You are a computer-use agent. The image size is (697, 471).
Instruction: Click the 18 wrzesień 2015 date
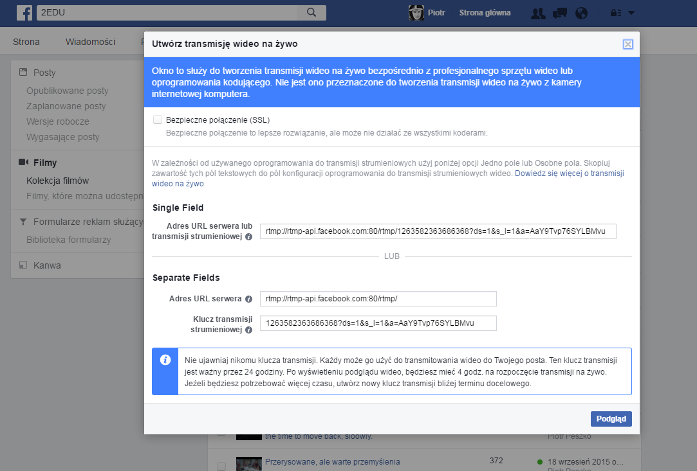click(x=586, y=461)
